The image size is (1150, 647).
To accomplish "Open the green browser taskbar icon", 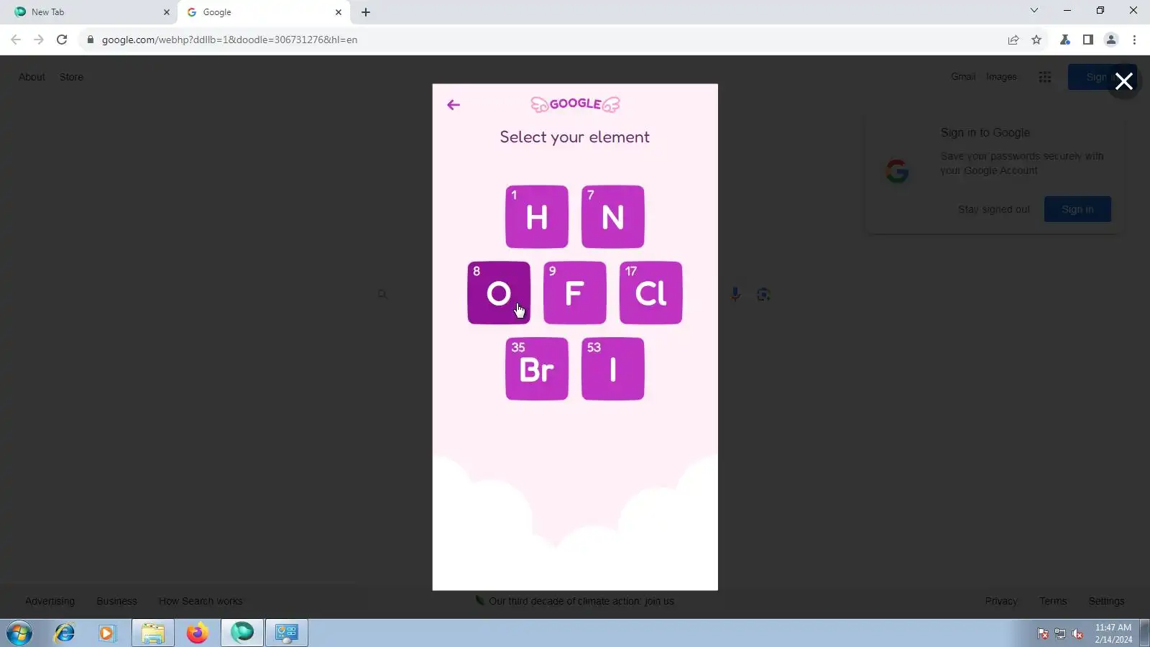I will pos(242,633).
